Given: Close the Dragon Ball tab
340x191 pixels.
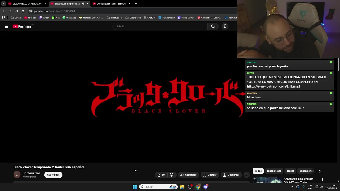Looking at the screenshot, I should tap(45, 4).
